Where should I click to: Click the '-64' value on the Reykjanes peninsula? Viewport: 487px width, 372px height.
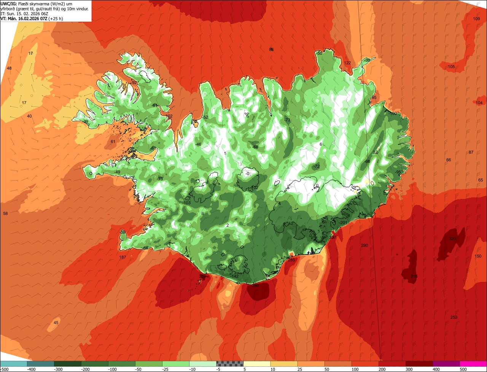[x=145, y=248]
